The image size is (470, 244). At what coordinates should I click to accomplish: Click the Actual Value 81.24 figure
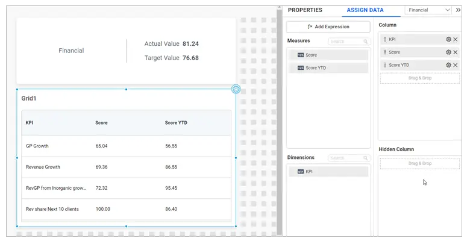pos(190,44)
